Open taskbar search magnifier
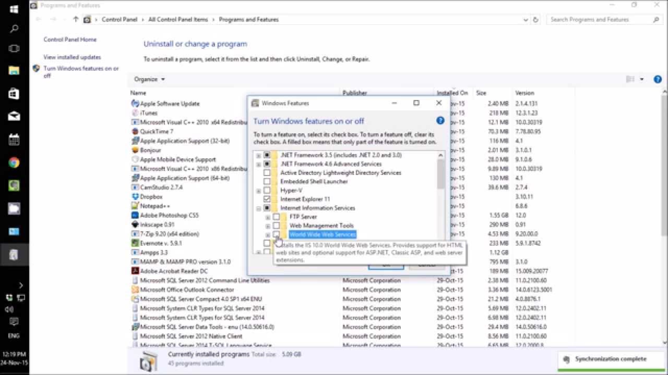 (x=14, y=29)
